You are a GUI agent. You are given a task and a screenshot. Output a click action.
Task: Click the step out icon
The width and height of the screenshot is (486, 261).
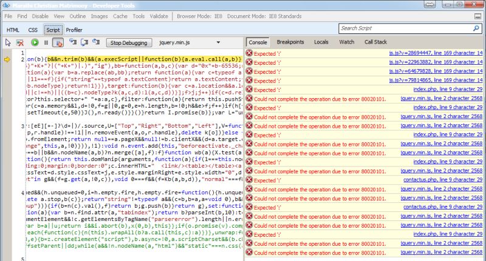pyautogui.click(x=96, y=42)
